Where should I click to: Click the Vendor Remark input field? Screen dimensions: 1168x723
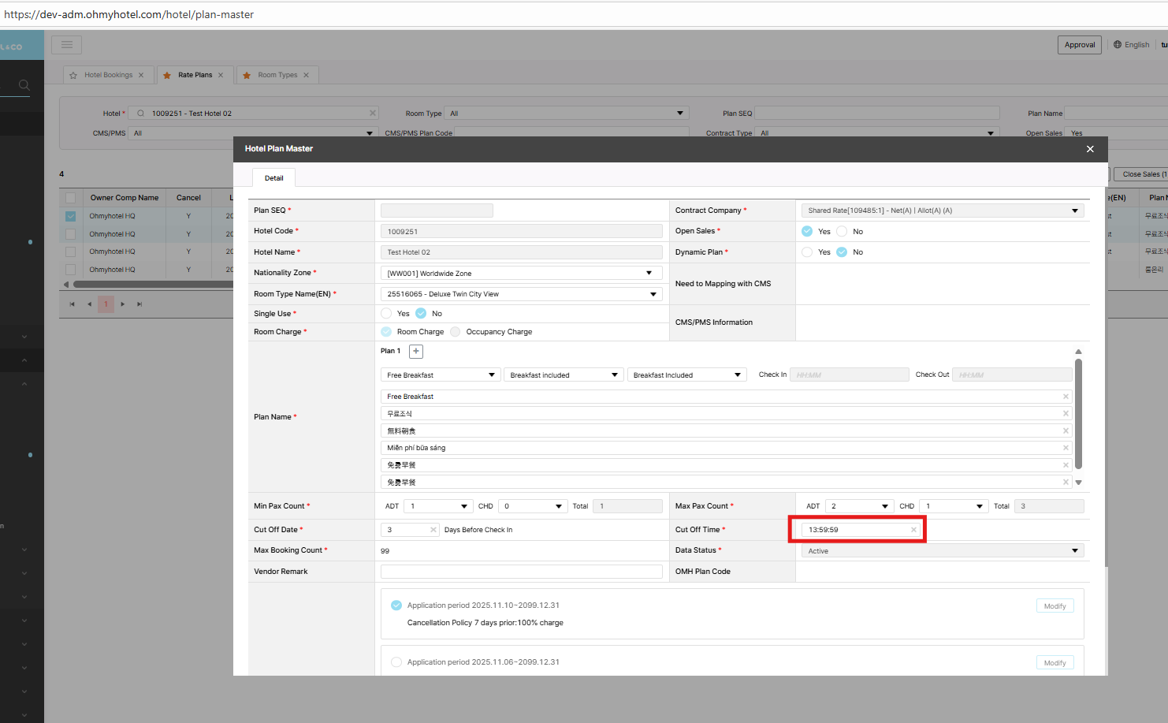pos(521,572)
